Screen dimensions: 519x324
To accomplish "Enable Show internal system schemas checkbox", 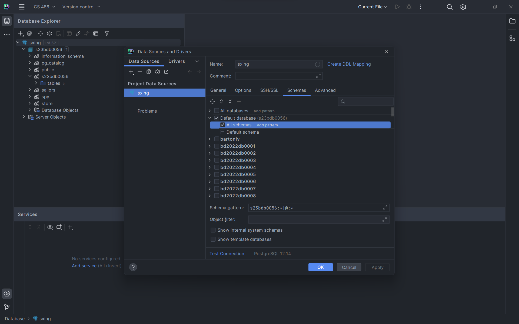I will click(213, 230).
